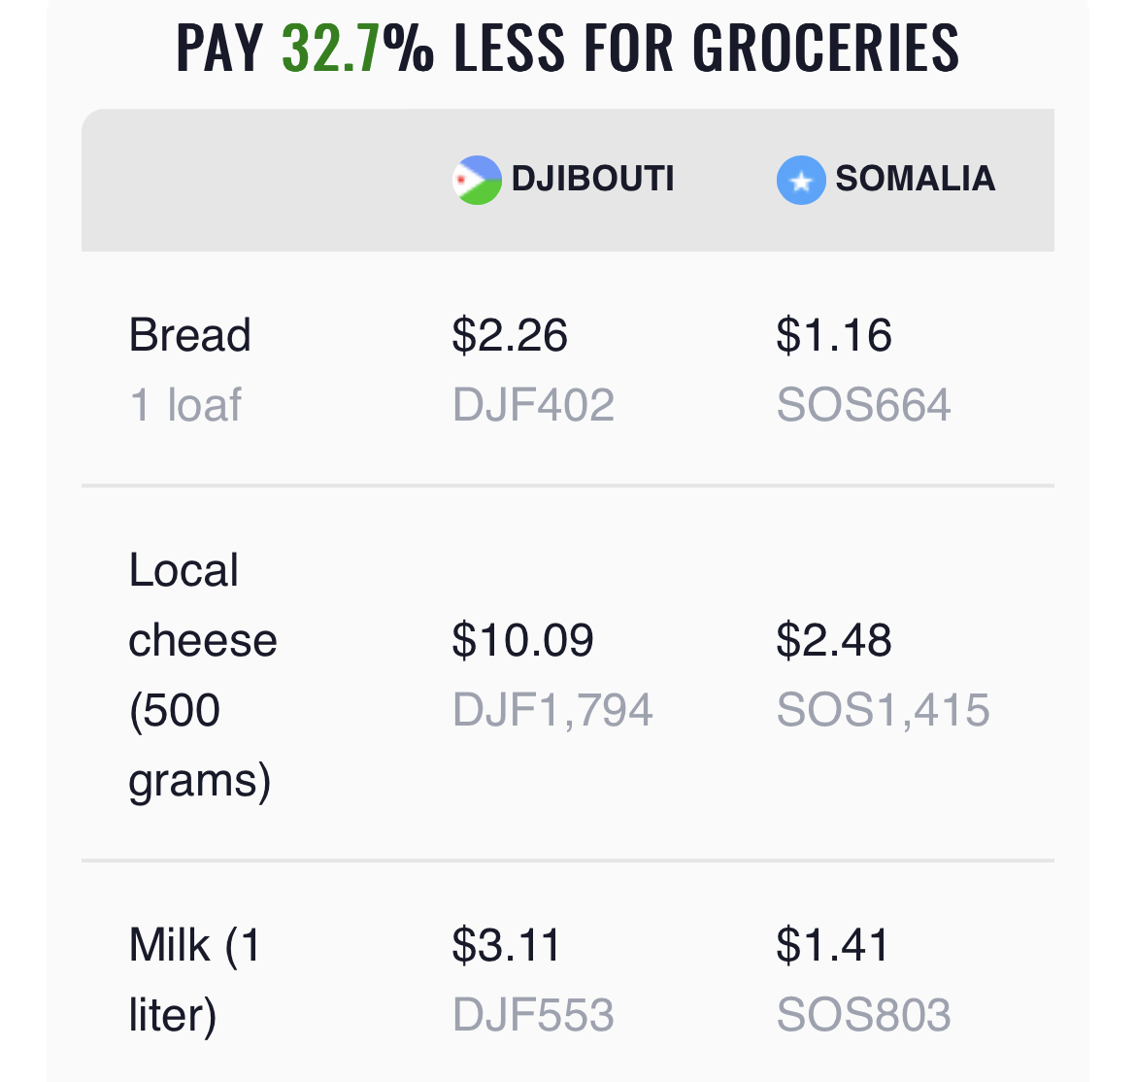Viewport: 1136px width, 1082px height.
Task: Click the DJF402 local currency value
Action: (x=533, y=404)
